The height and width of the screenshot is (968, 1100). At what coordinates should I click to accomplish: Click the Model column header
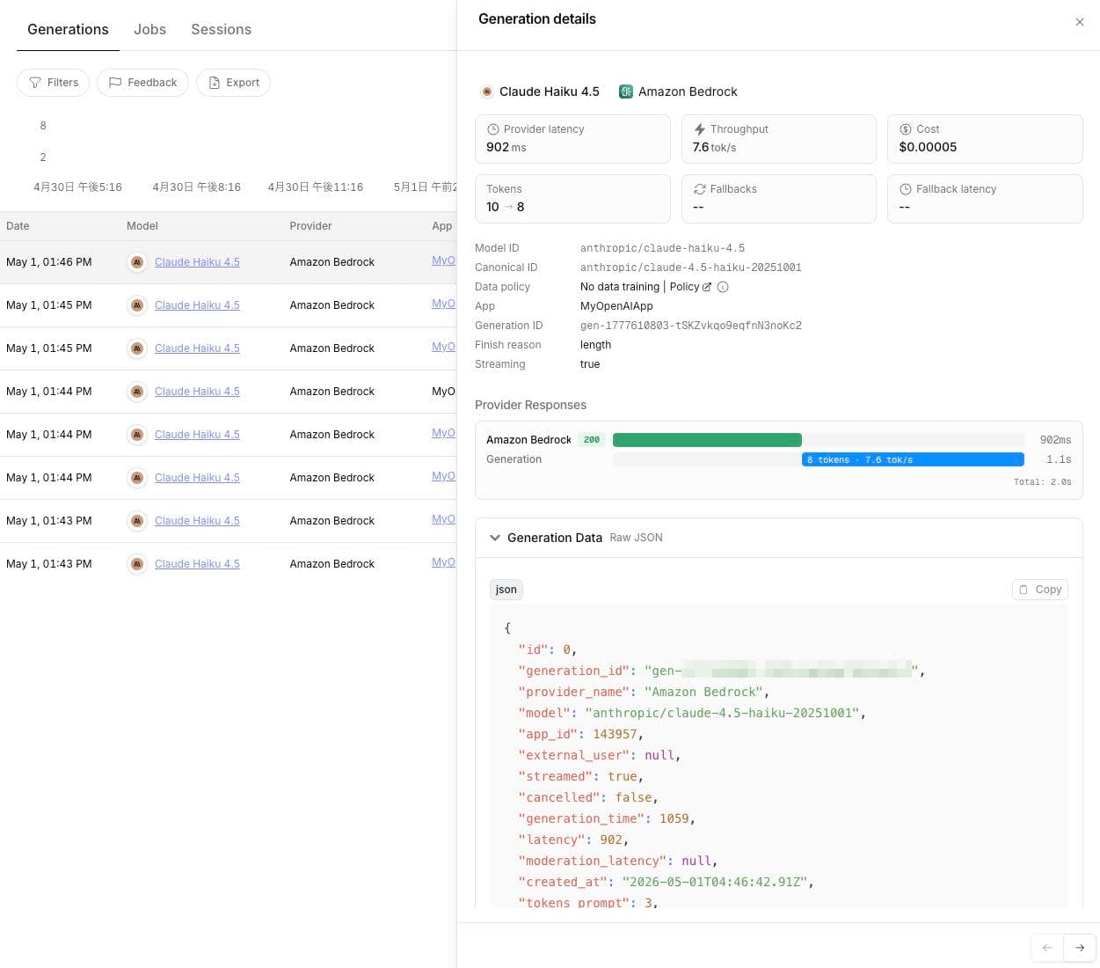(x=142, y=226)
